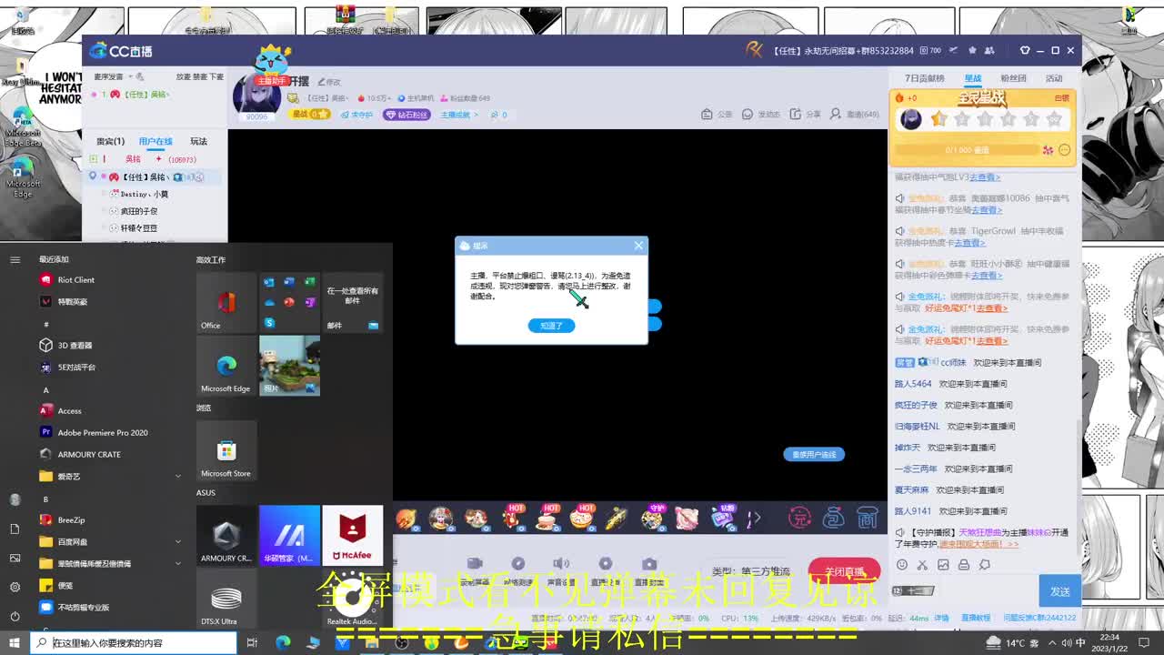Click the 直播教程 link in status bar
Image resolution: width=1164 pixels, height=655 pixels.
coord(976,618)
